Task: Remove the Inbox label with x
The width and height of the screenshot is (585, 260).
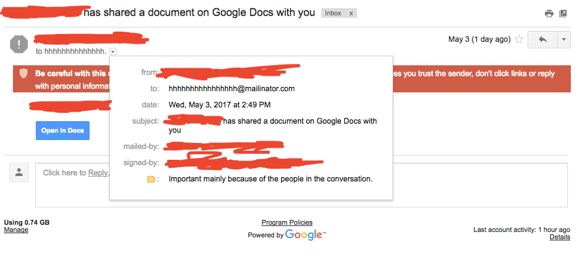Action: tap(351, 13)
